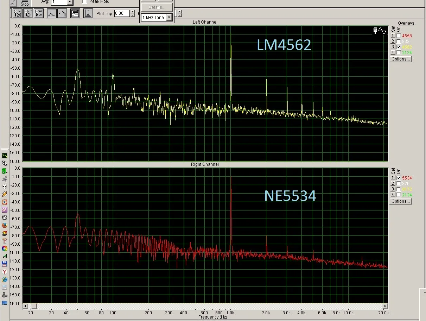Launch Internet Explorer from the sidebar
The height and width of the screenshot is (321, 426).
pyautogui.click(x=5, y=279)
